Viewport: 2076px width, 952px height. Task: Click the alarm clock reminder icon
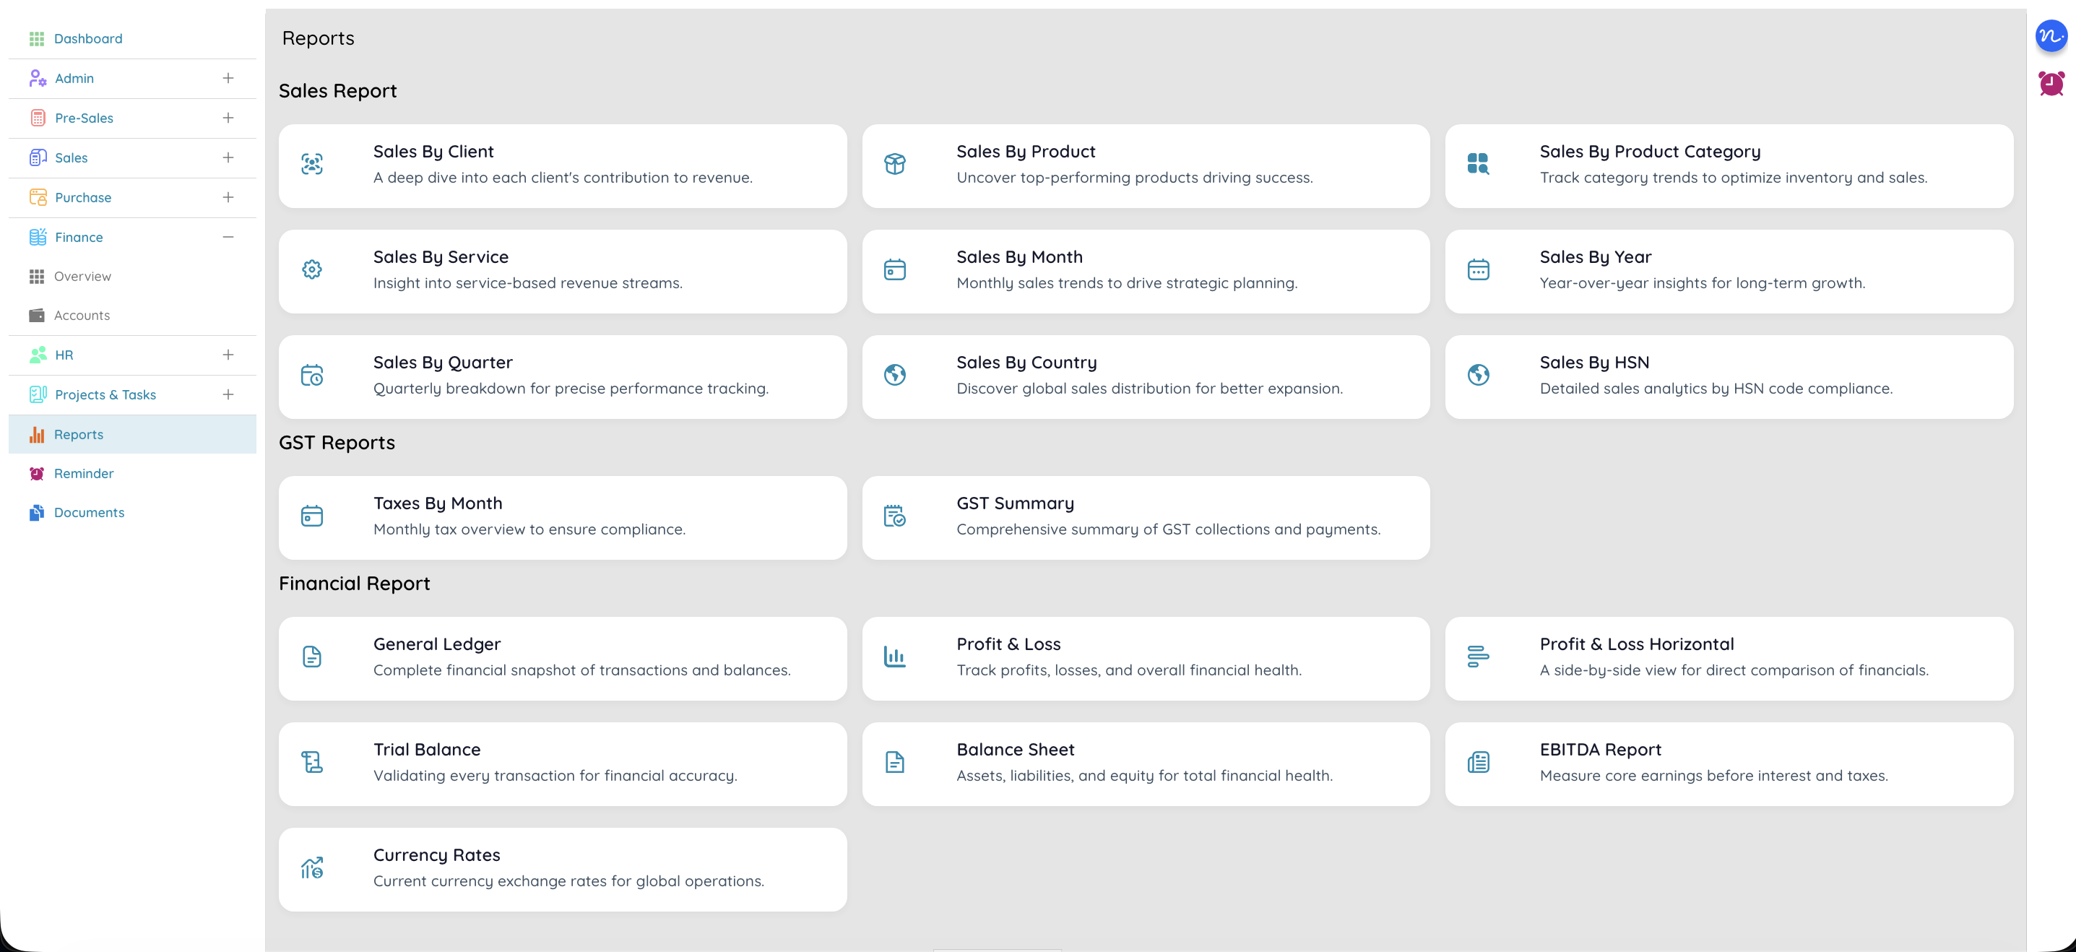point(2050,83)
